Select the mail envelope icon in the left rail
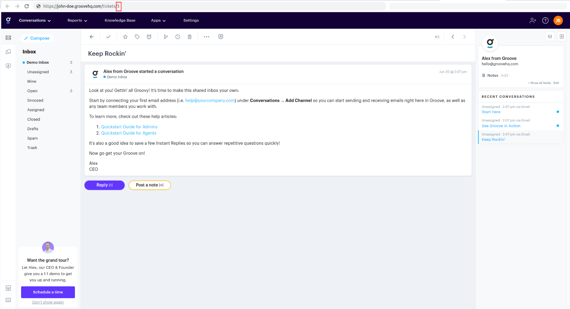Screen dimensions: 570x309 8,38
